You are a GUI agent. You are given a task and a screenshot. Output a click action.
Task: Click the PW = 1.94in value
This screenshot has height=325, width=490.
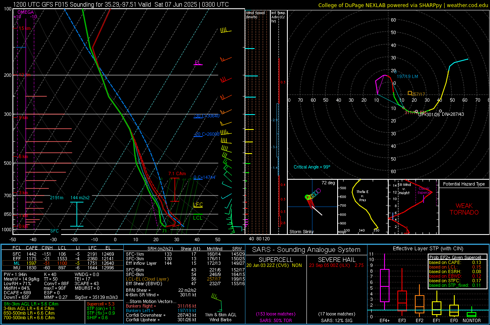(15, 274)
